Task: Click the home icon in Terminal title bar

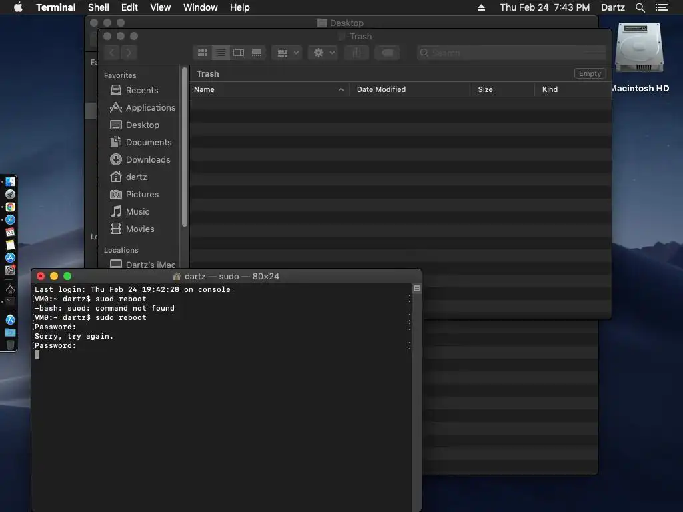Action: click(177, 276)
